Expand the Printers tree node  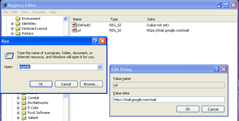pos(12,34)
